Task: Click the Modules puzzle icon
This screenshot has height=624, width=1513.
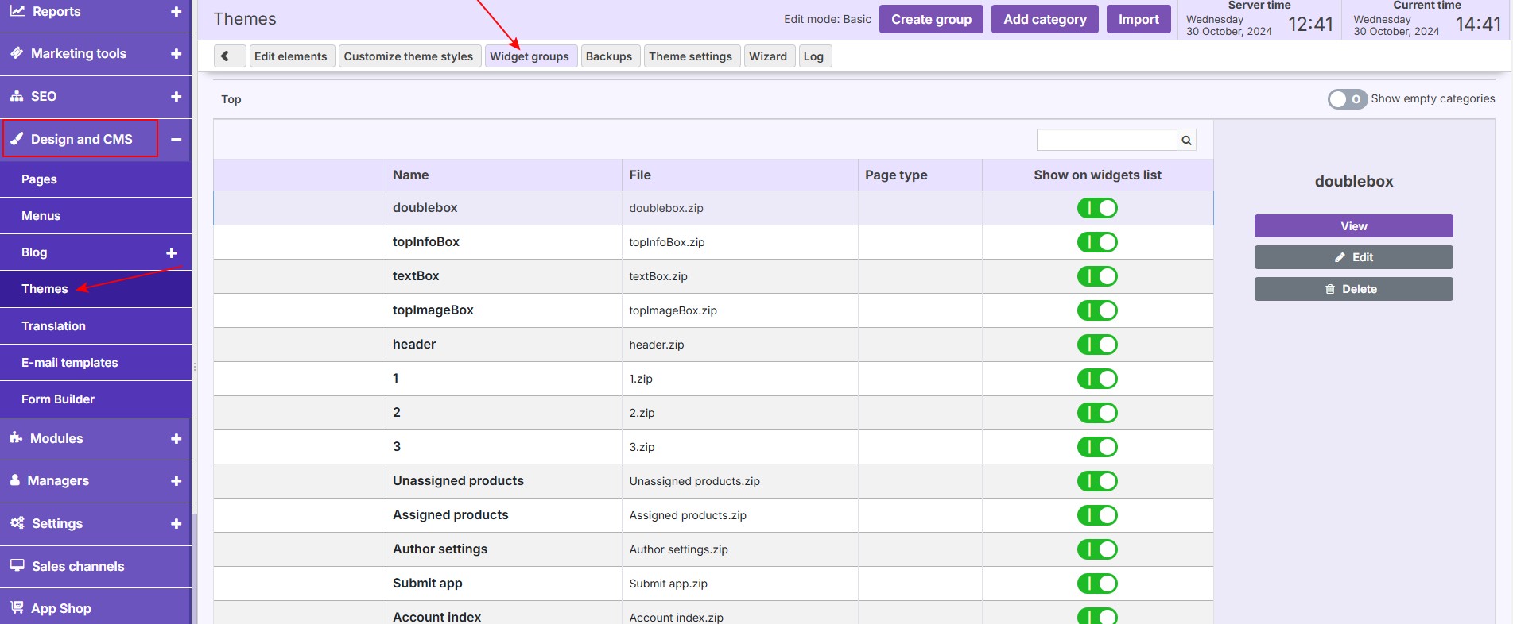Action: (16, 437)
